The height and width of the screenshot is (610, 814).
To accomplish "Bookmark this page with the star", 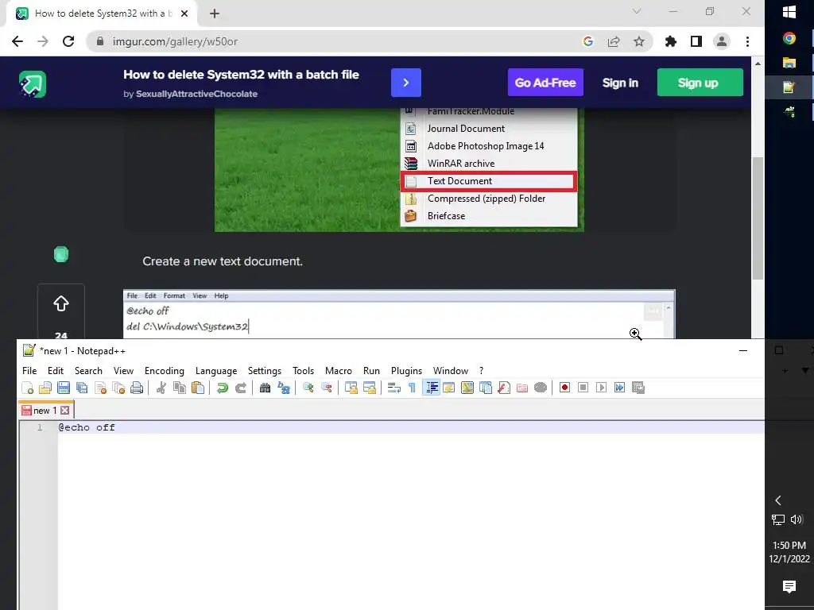I will pyautogui.click(x=639, y=41).
